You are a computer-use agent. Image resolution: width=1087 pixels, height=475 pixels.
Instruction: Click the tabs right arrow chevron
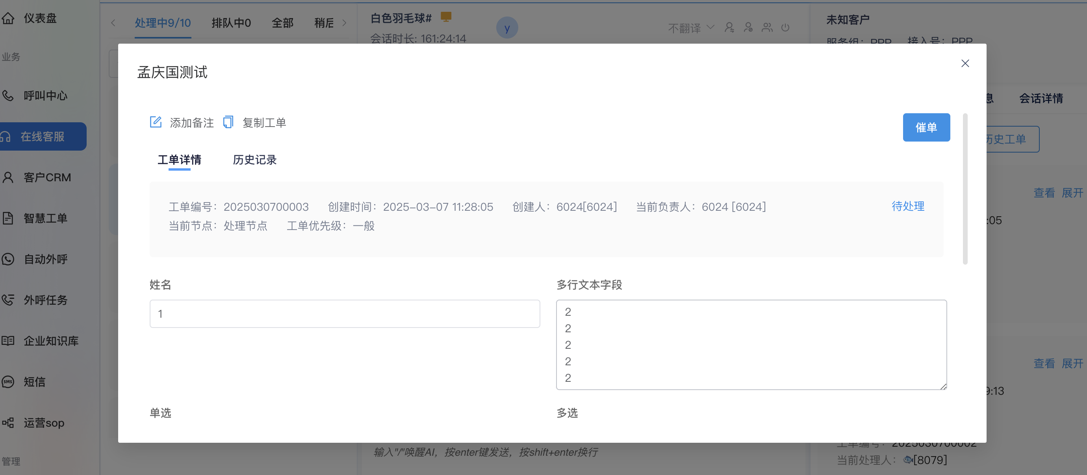coord(344,23)
